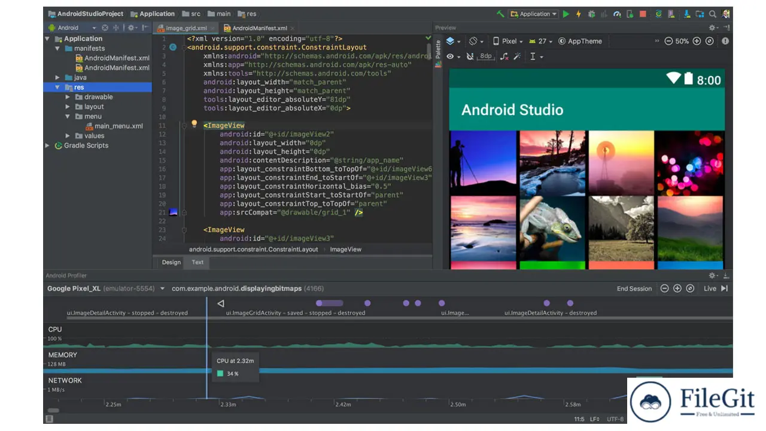Click the Search Everywhere magnifier icon
The image size is (766, 431).
(x=713, y=14)
